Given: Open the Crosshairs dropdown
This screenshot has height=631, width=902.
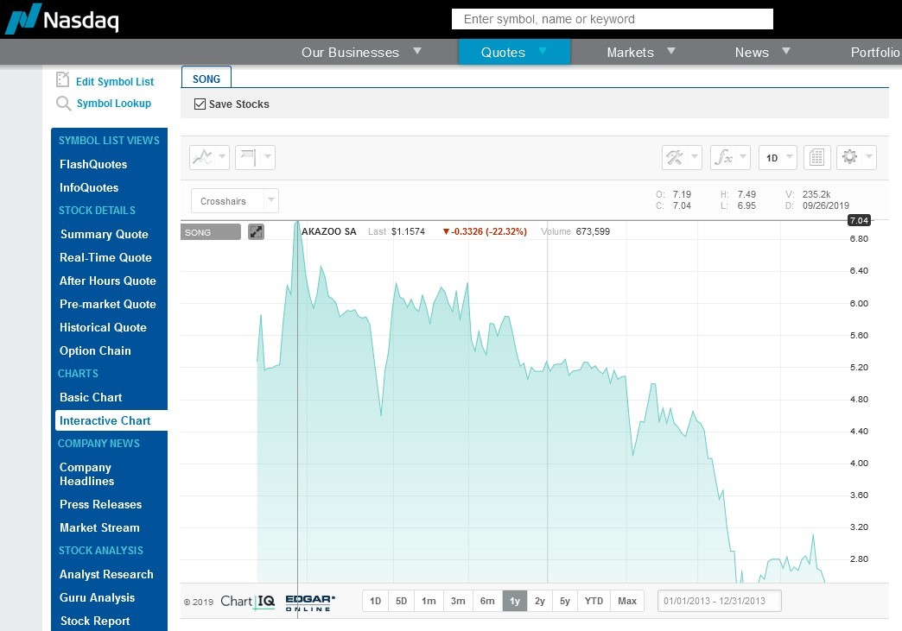Looking at the screenshot, I should coord(235,201).
